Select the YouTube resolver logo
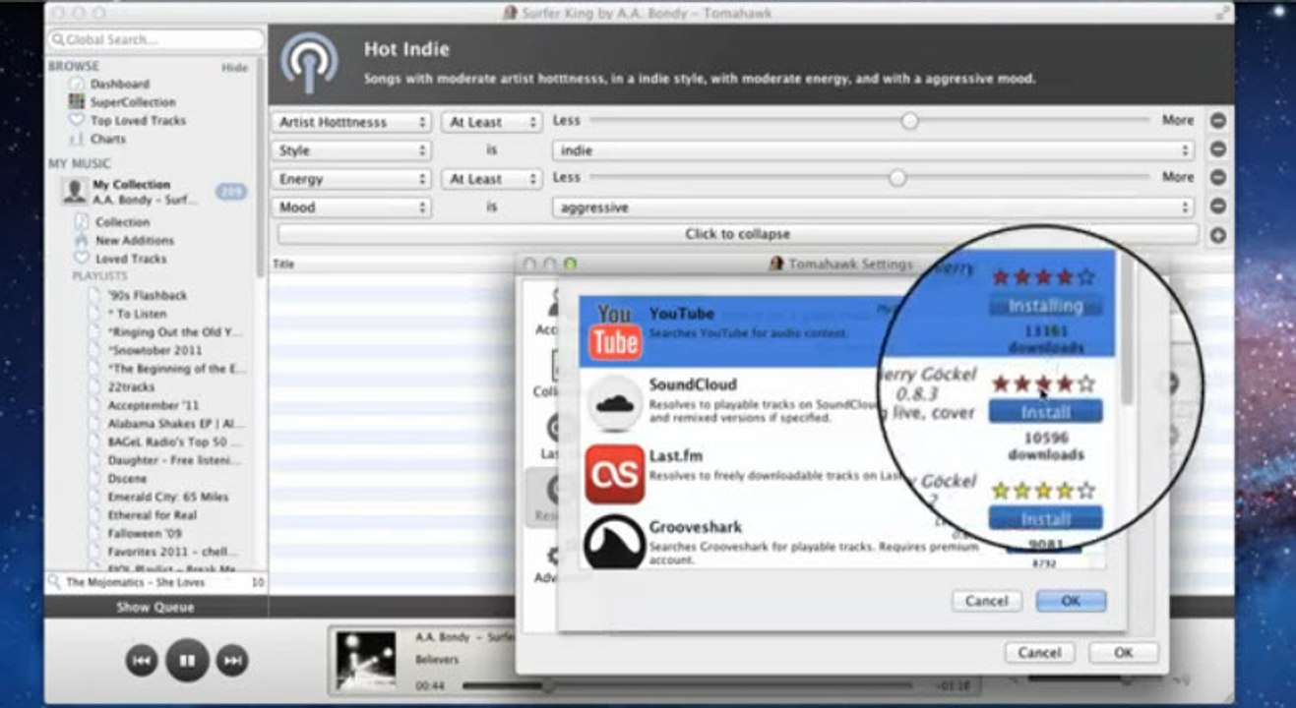 614,331
